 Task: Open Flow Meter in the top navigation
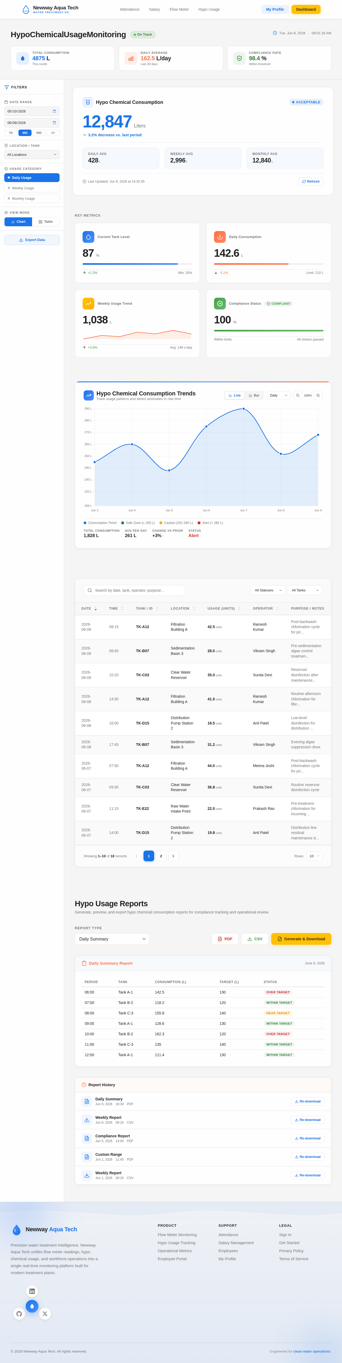point(179,10)
